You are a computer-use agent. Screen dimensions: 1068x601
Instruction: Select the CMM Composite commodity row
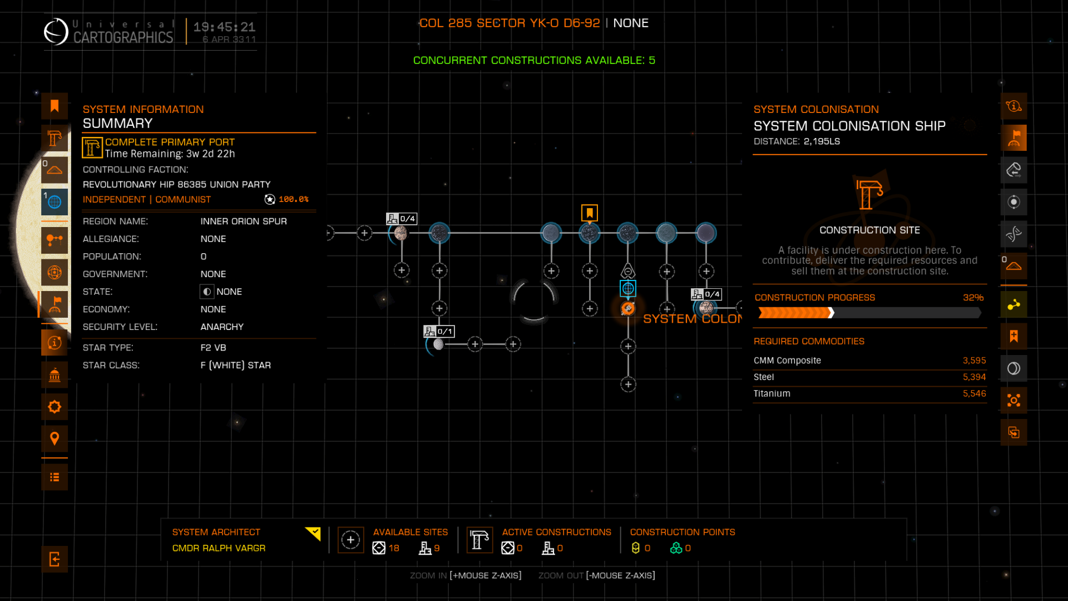point(869,361)
